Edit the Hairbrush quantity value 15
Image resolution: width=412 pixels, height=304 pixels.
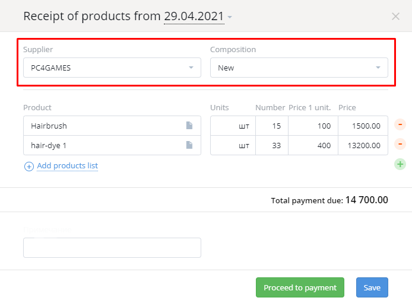tap(272, 126)
